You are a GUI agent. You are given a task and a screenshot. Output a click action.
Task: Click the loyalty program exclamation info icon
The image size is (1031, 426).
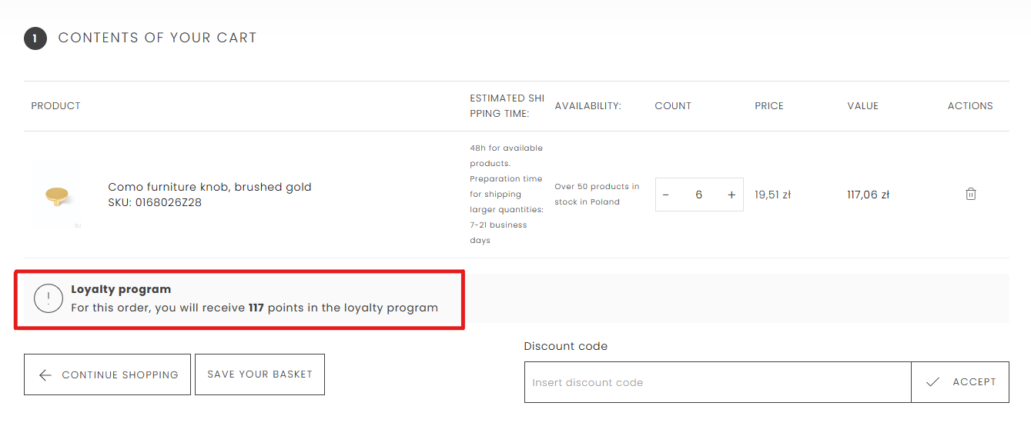click(x=49, y=298)
